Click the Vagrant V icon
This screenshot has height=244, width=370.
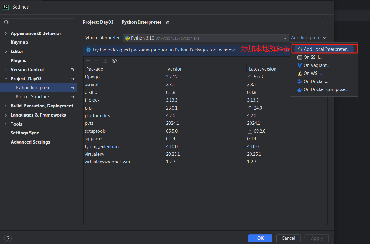[x=299, y=65]
